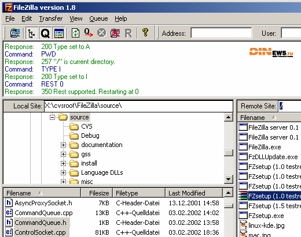The image size is (301, 237).
Task: Collapse the source folder tree node
Action: tap(52, 117)
